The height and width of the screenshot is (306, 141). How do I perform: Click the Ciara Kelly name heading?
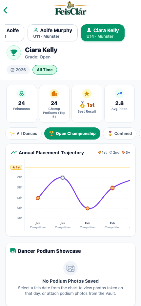click(41, 50)
